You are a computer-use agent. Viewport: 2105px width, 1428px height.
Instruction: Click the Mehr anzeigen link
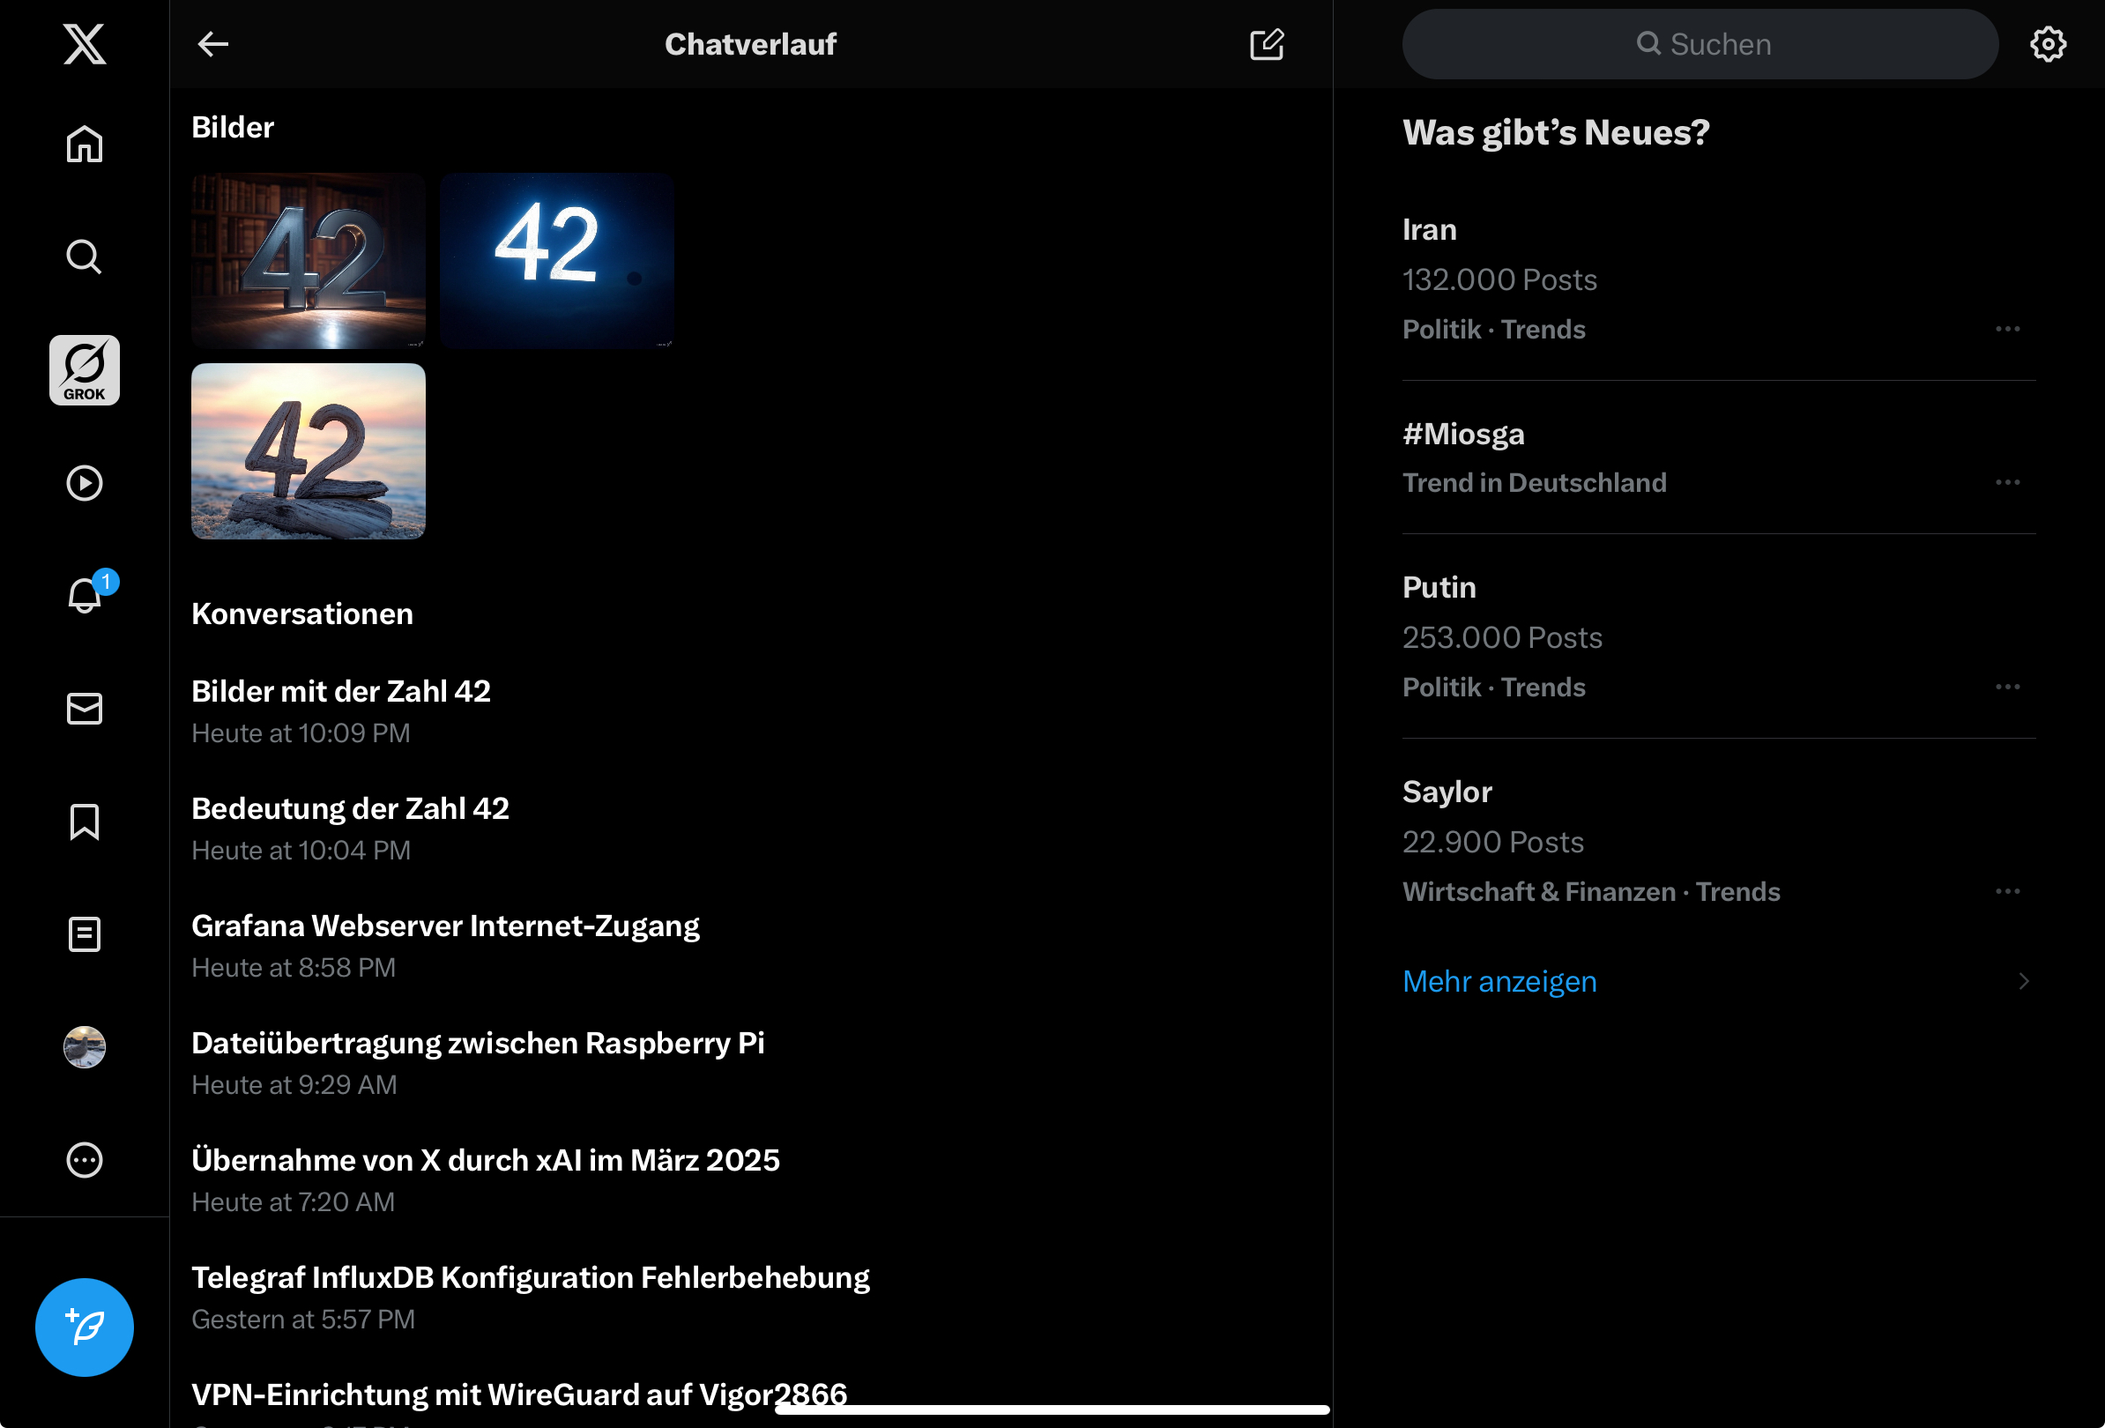coord(1499,982)
